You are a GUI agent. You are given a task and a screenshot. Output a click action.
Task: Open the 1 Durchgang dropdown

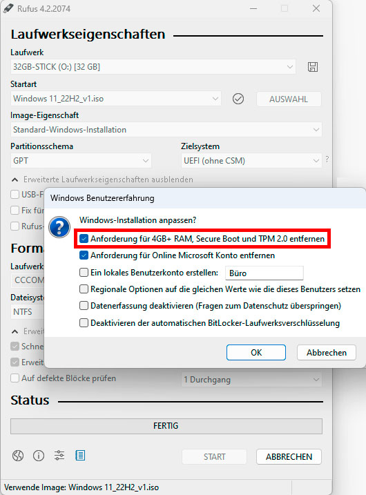251,380
